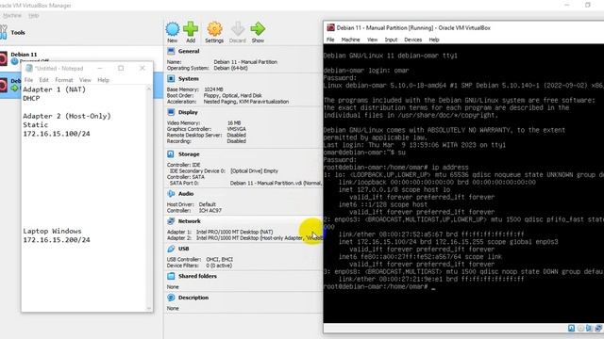The width and height of the screenshot is (604, 339).
Task: Click the Storage section heading link
Action: [189, 154]
